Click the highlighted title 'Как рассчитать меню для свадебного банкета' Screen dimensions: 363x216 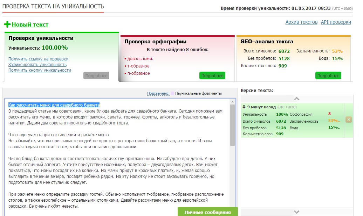point(54,105)
